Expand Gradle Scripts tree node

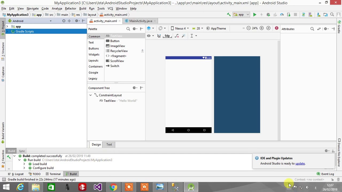coord(7,31)
